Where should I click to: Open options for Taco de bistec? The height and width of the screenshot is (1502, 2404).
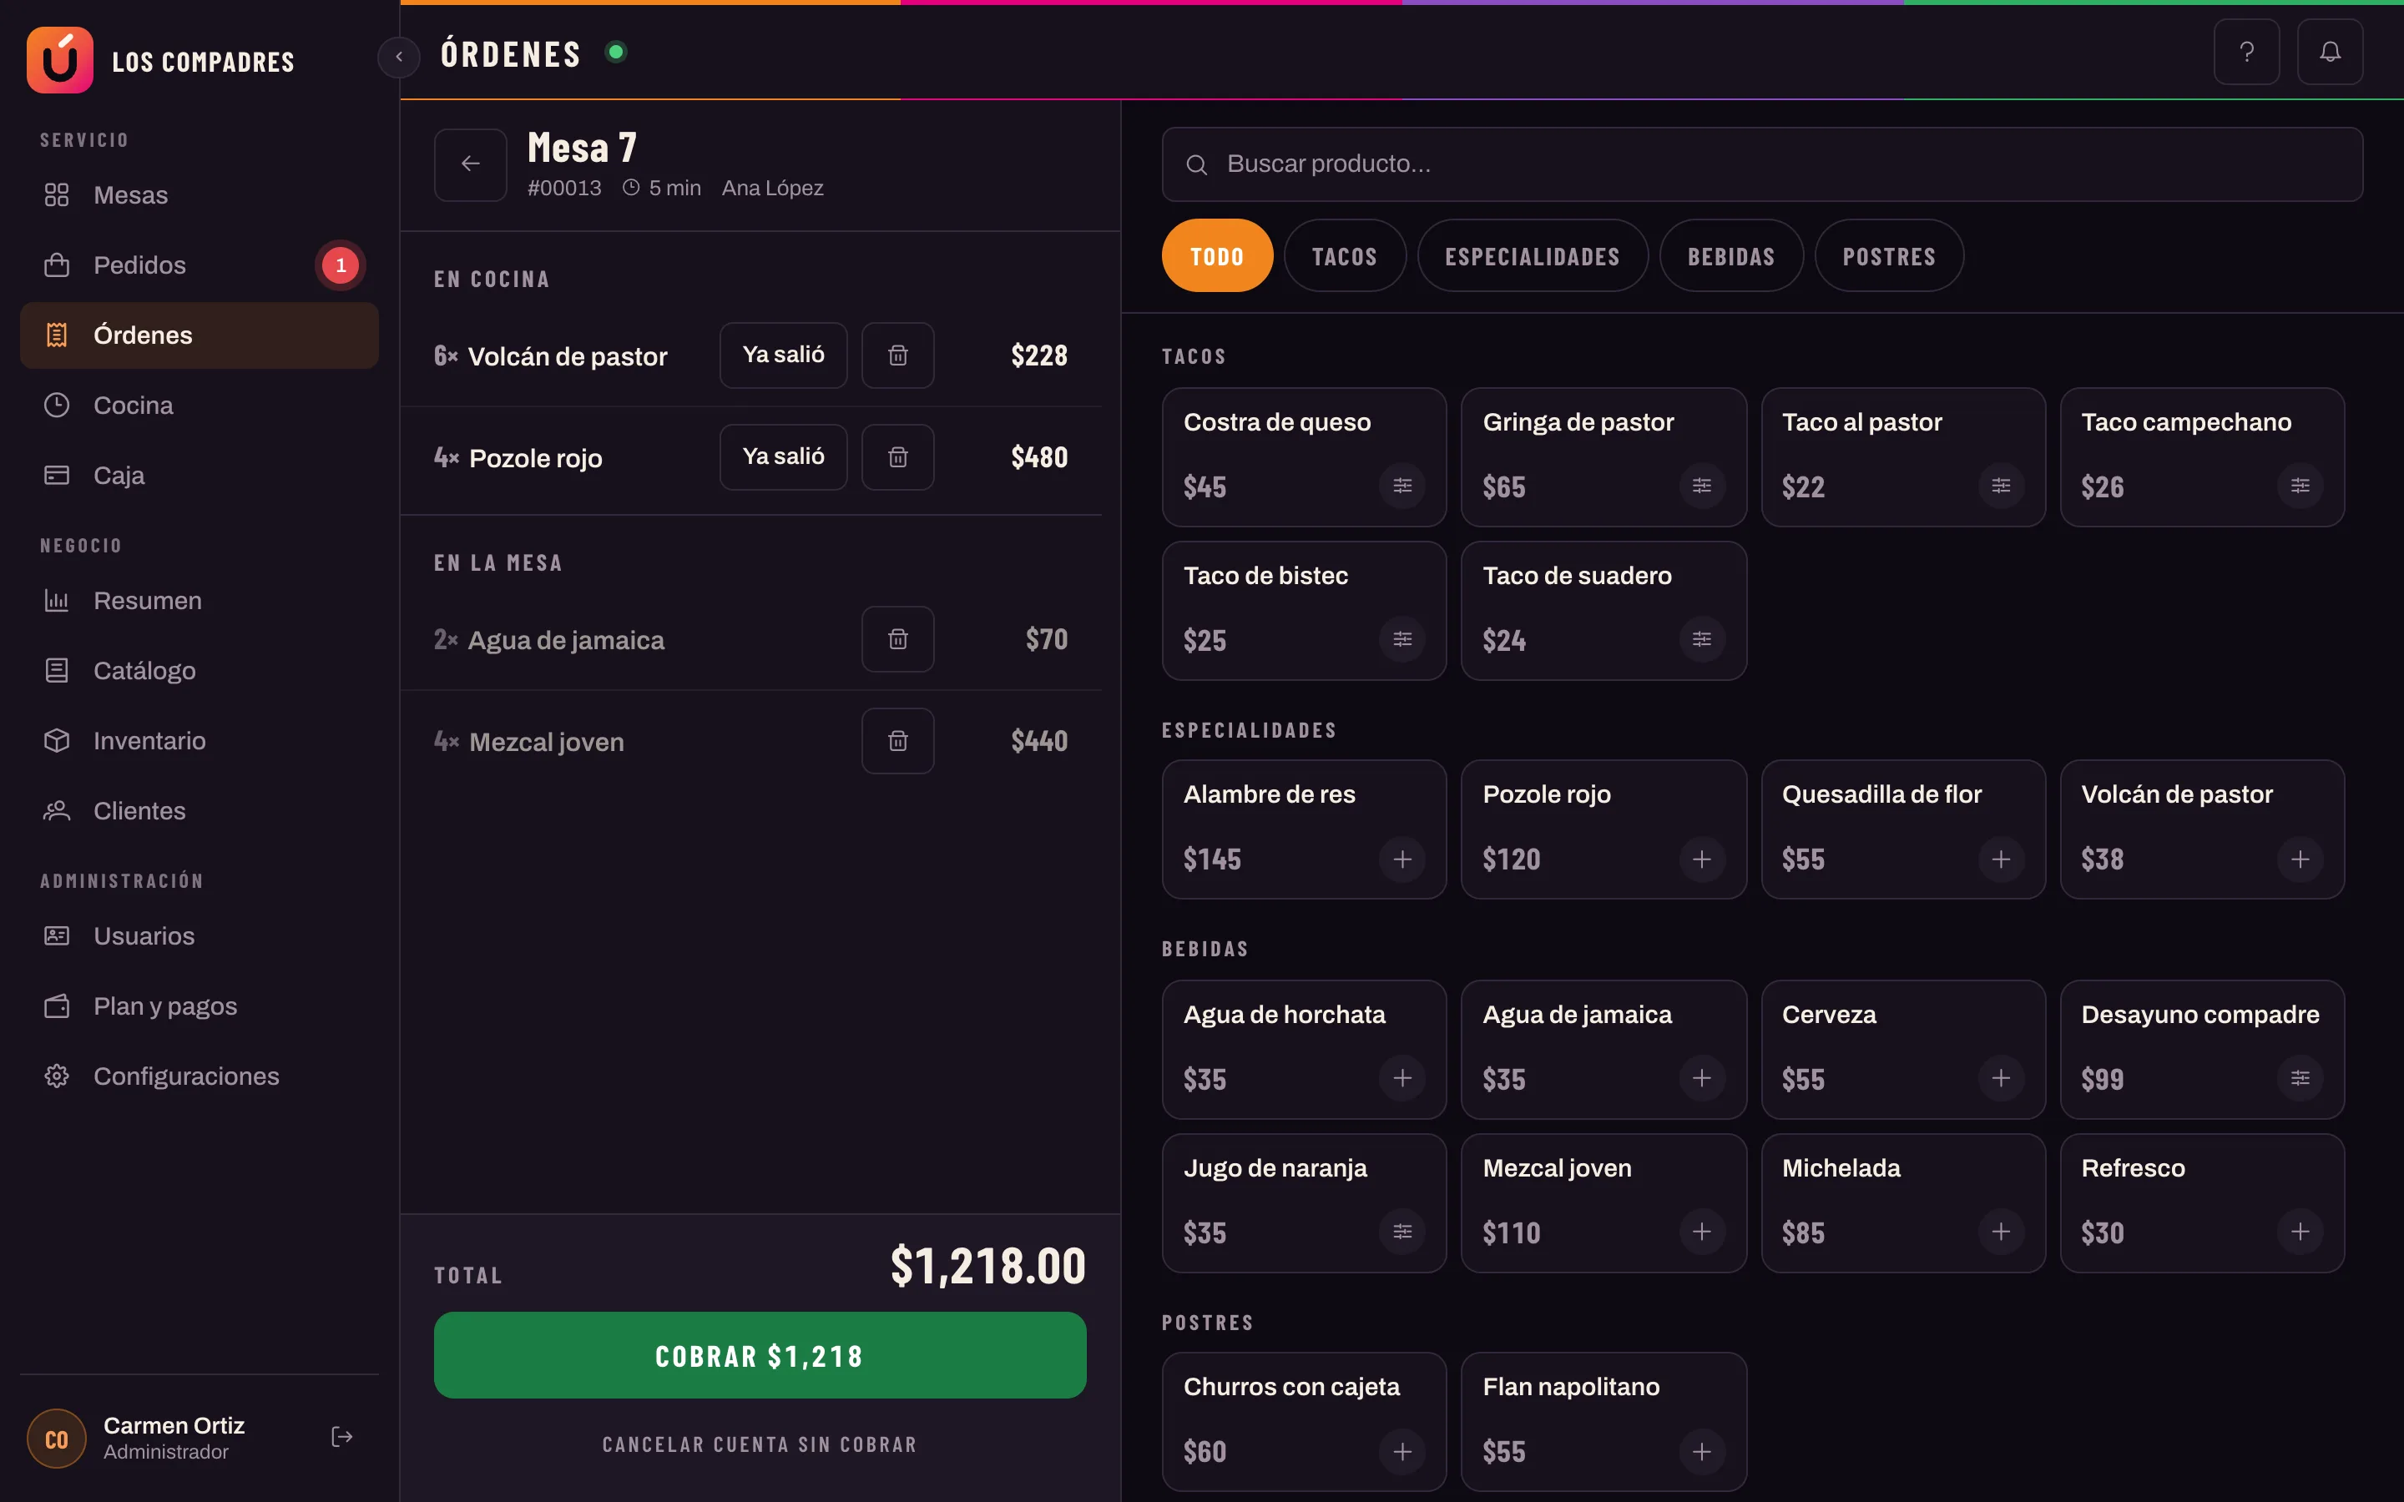click(1401, 638)
